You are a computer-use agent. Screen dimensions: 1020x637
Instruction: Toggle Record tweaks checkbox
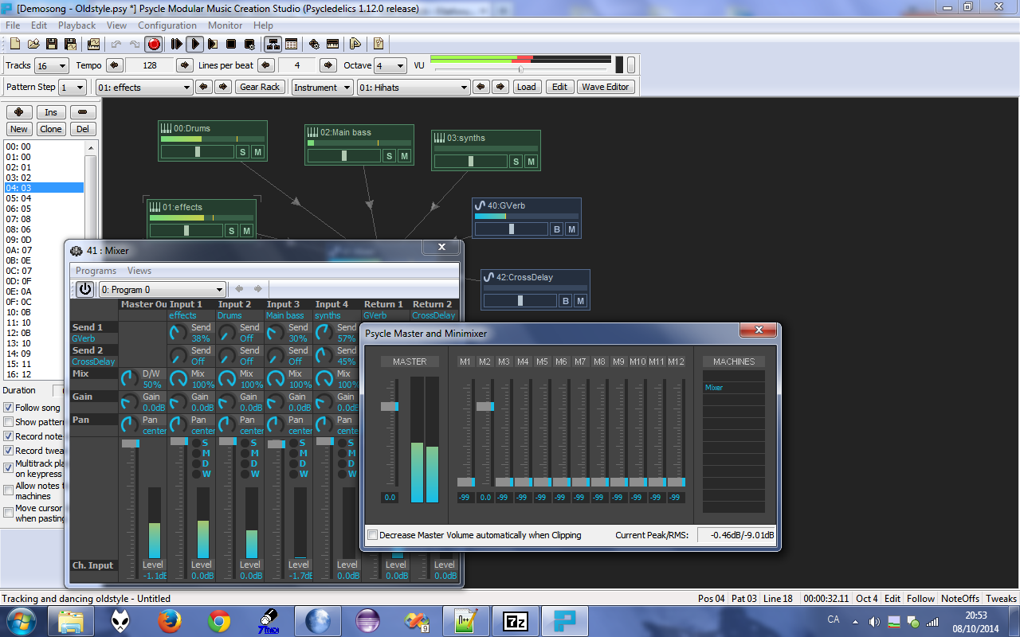click(9, 451)
